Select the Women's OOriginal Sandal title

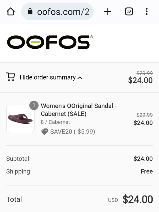click(79, 110)
